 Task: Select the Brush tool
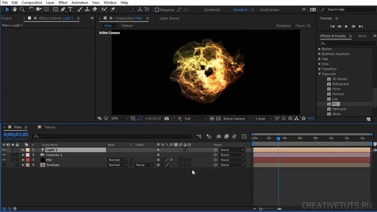coord(80,9)
